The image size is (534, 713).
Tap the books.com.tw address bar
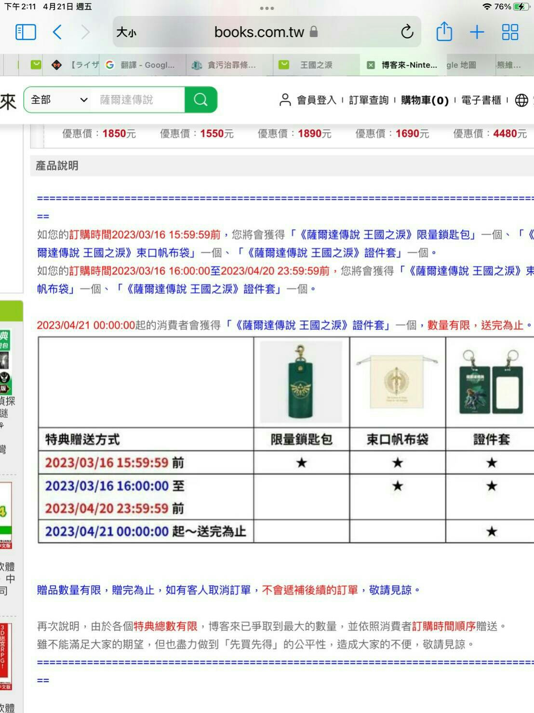pos(267,32)
